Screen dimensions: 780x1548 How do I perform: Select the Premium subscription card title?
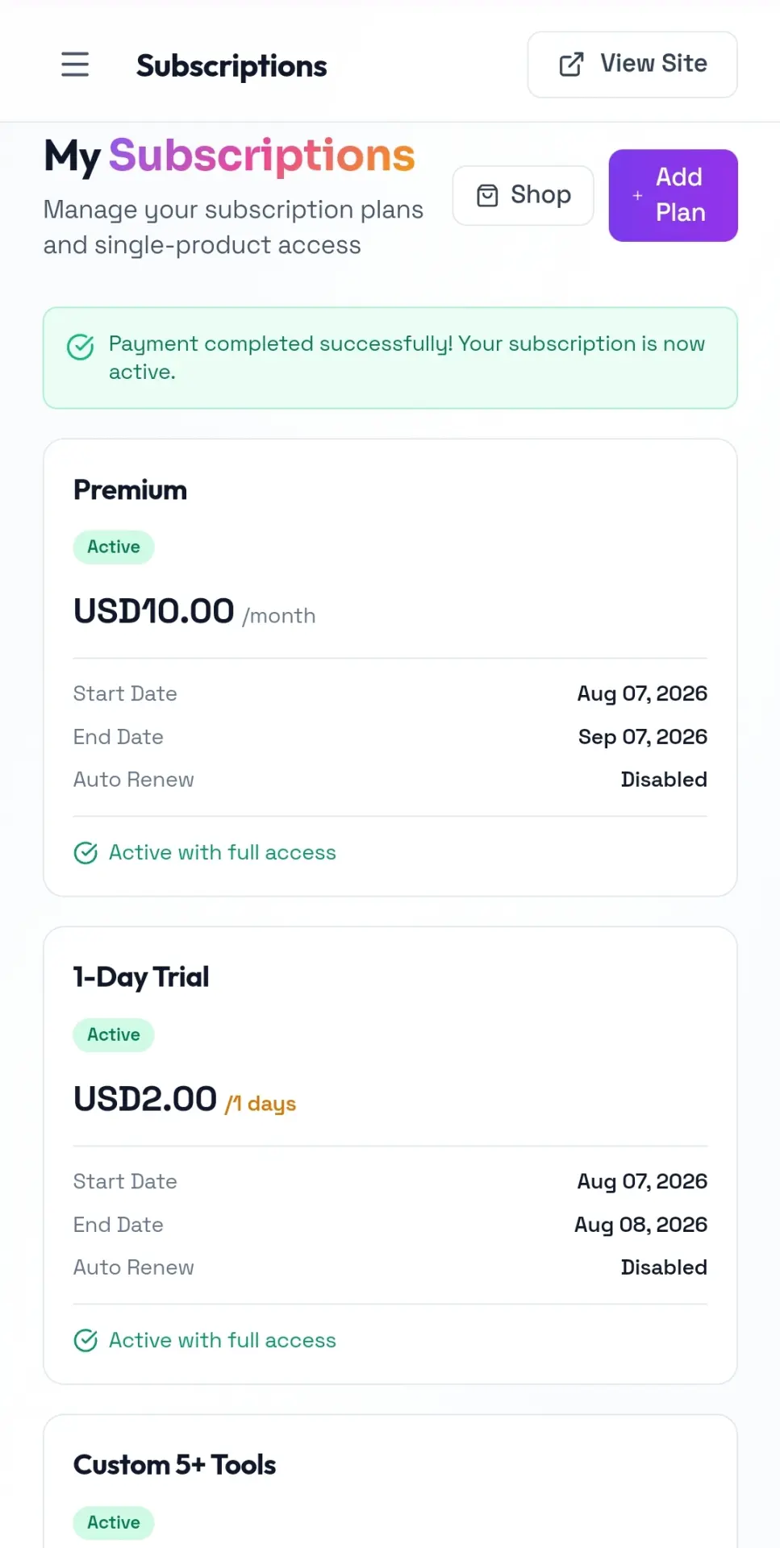[x=130, y=490]
